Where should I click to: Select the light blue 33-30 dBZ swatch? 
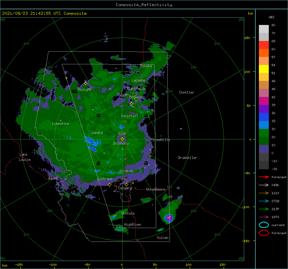[264, 125]
